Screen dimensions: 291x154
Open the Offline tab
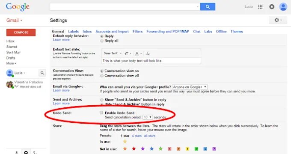point(221,32)
